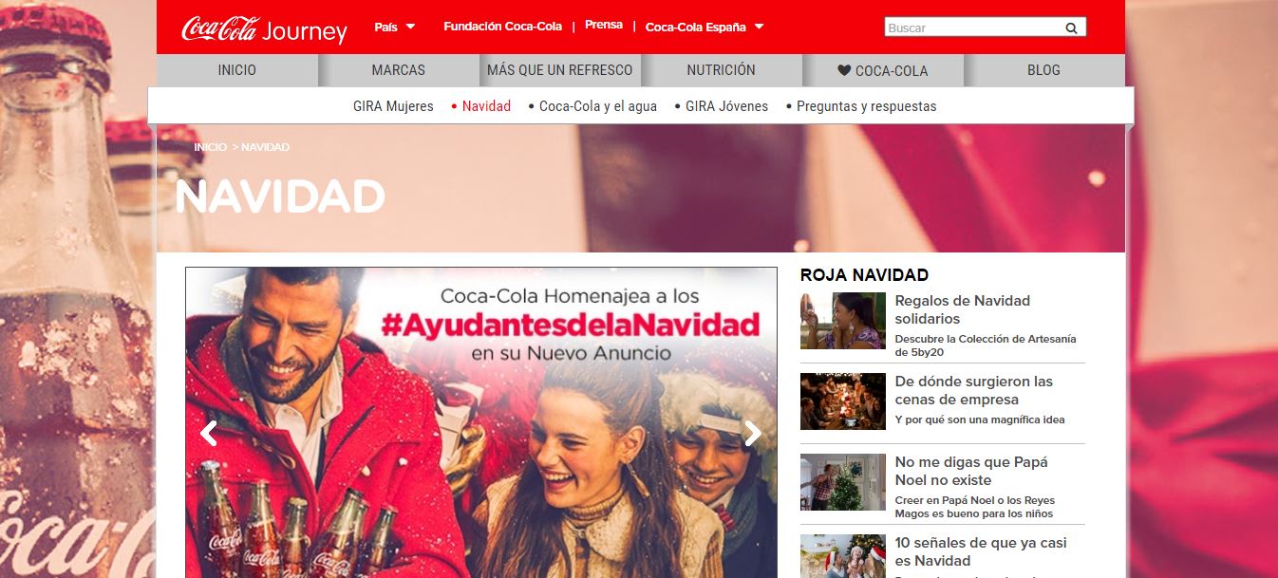
Task: Read 'No me digas que Papá Noel no existe'
Action: (971, 471)
